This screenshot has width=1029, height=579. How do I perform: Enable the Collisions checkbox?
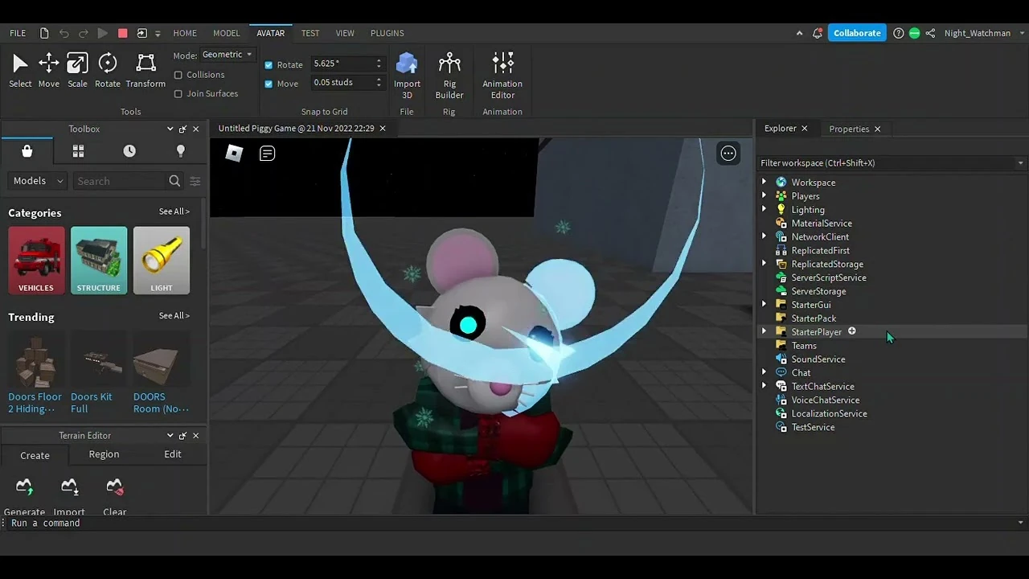click(178, 75)
